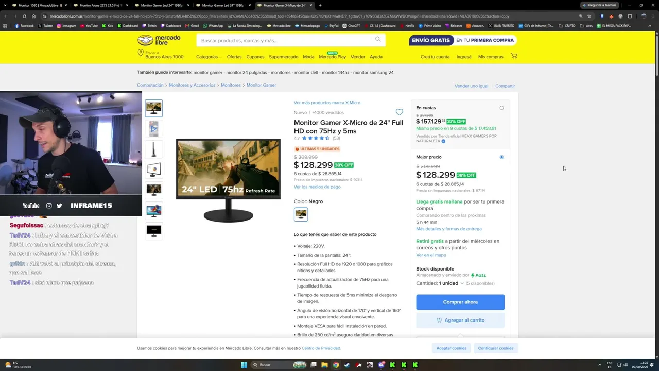The image size is (659, 371).
Task: Bookmark this page with the star icon
Action: point(589,16)
